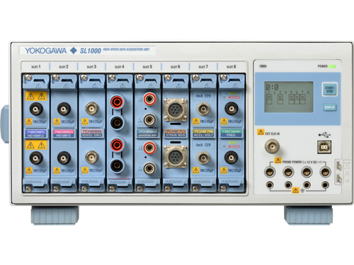Select the rightmost probe power connector

click(325, 172)
